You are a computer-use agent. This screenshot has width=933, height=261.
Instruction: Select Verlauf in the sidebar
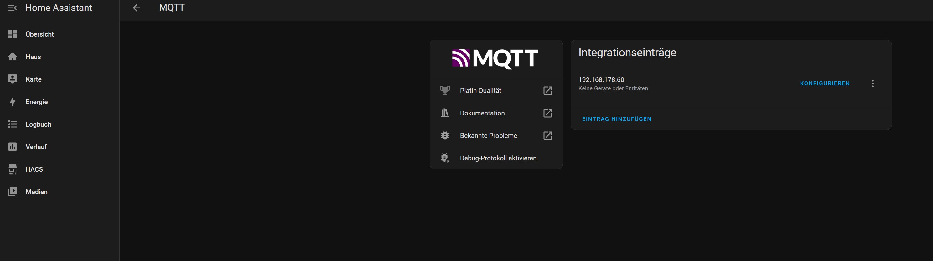pos(36,147)
